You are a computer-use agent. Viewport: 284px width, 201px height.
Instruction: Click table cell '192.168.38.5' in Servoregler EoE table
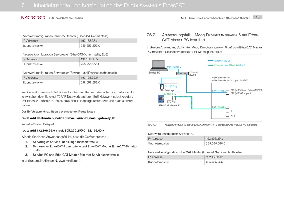coord(89,59)
